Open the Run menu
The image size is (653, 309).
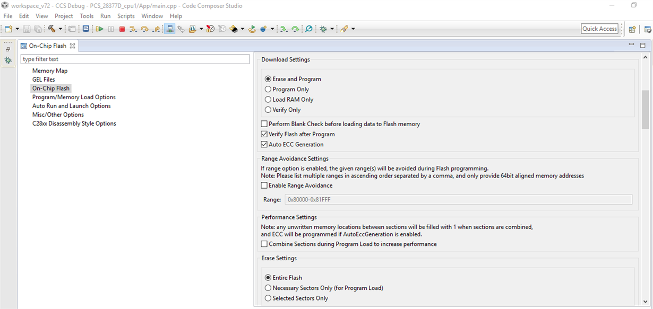pyautogui.click(x=106, y=16)
